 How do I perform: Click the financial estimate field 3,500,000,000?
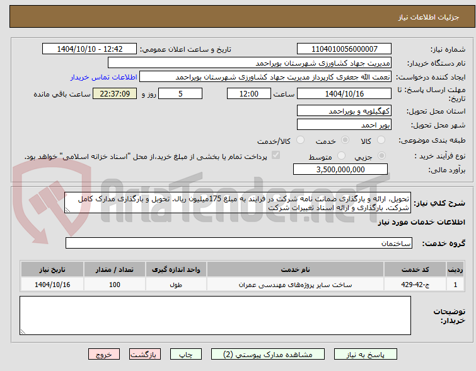(x=340, y=169)
